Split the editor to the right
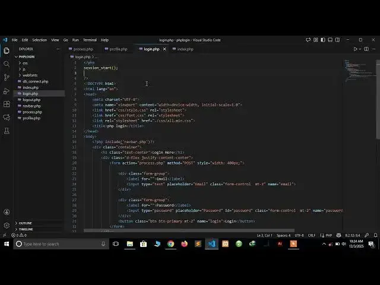380x285 pixels. [x=366, y=49]
